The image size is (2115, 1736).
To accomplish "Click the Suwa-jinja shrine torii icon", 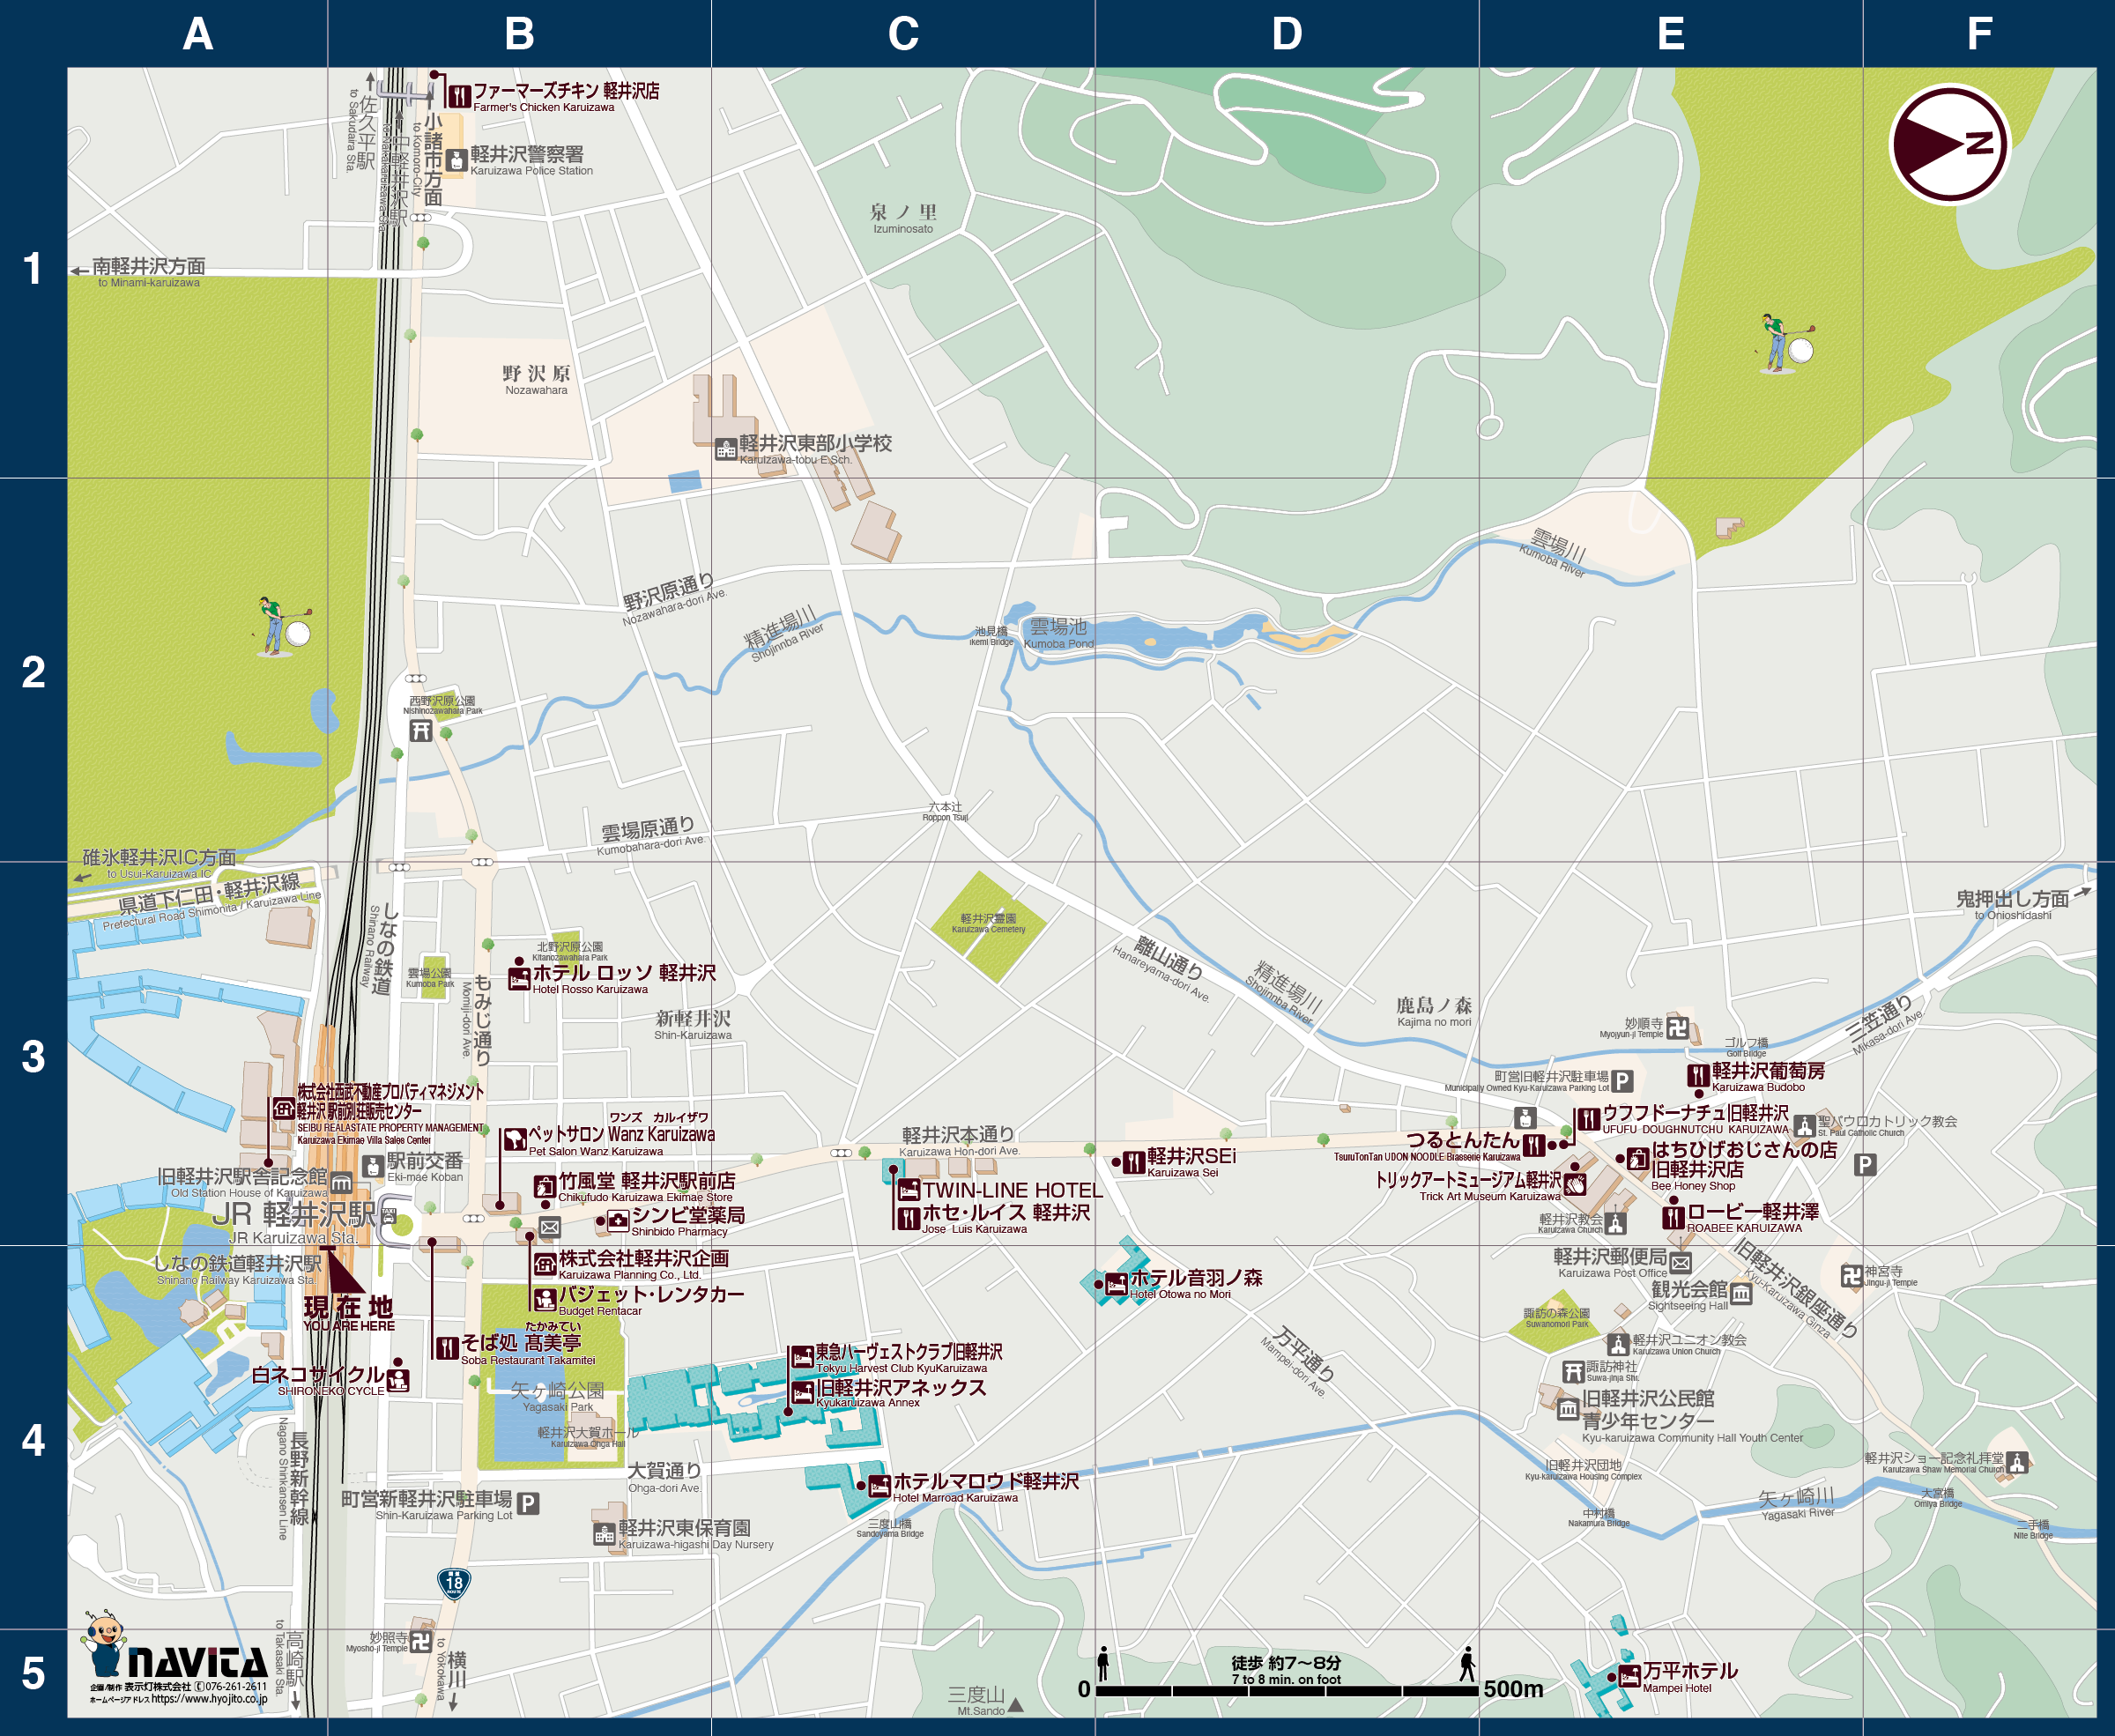I will click(1574, 1371).
